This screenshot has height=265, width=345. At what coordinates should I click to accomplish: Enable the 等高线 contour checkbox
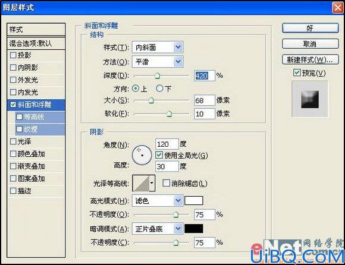click(20, 116)
